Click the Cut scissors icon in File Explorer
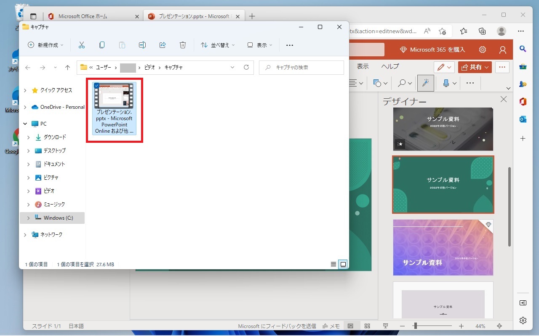539x336 pixels. pyautogui.click(x=82, y=45)
